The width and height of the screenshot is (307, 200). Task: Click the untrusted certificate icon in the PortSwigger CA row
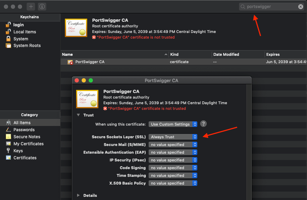point(70,62)
